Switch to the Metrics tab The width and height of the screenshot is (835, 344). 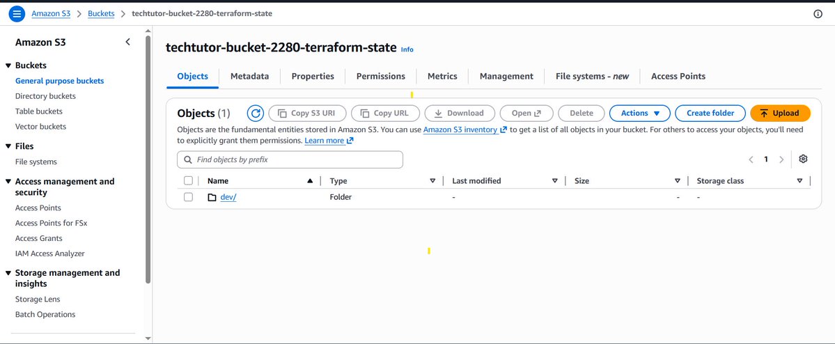pyautogui.click(x=442, y=76)
